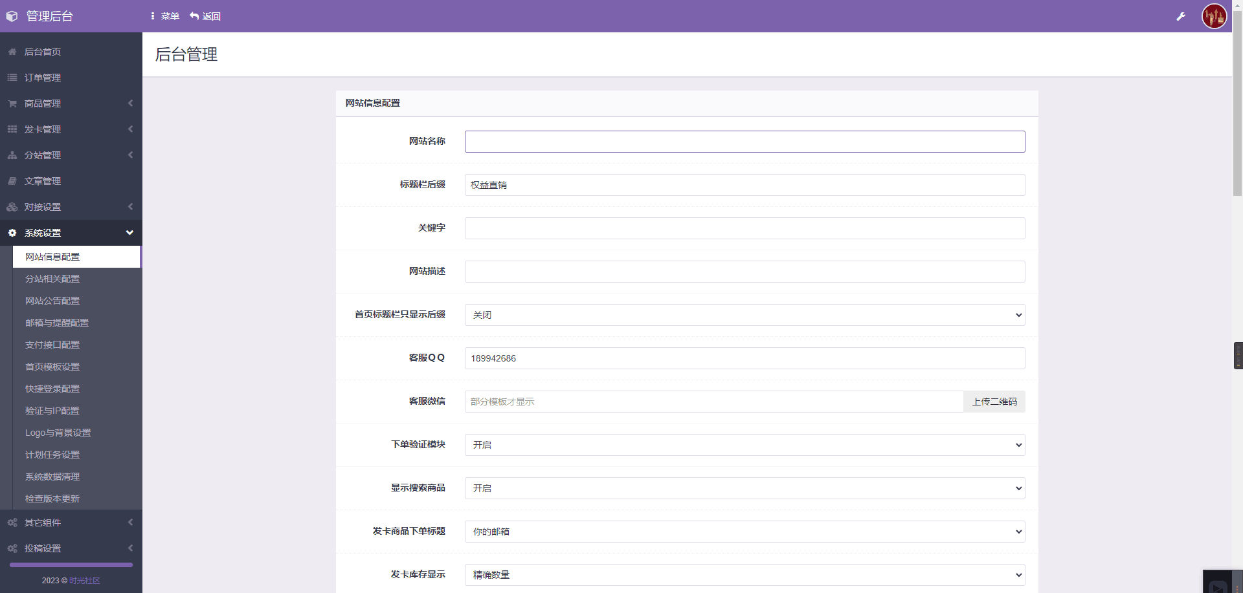The height and width of the screenshot is (593, 1243).
Task: Click the 上传二维码 button
Action: (x=994, y=401)
